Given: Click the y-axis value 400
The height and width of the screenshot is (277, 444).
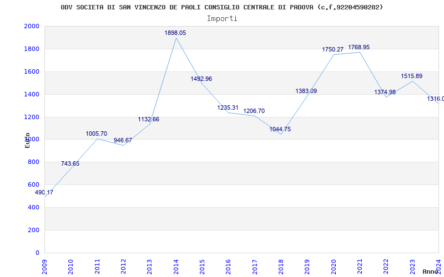Looking at the screenshot, I should point(33,207).
